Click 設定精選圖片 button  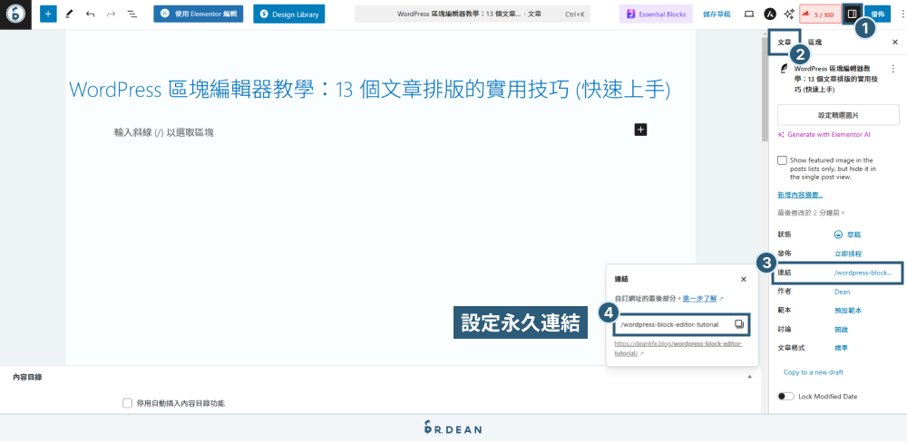pyautogui.click(x=838, y=115)
